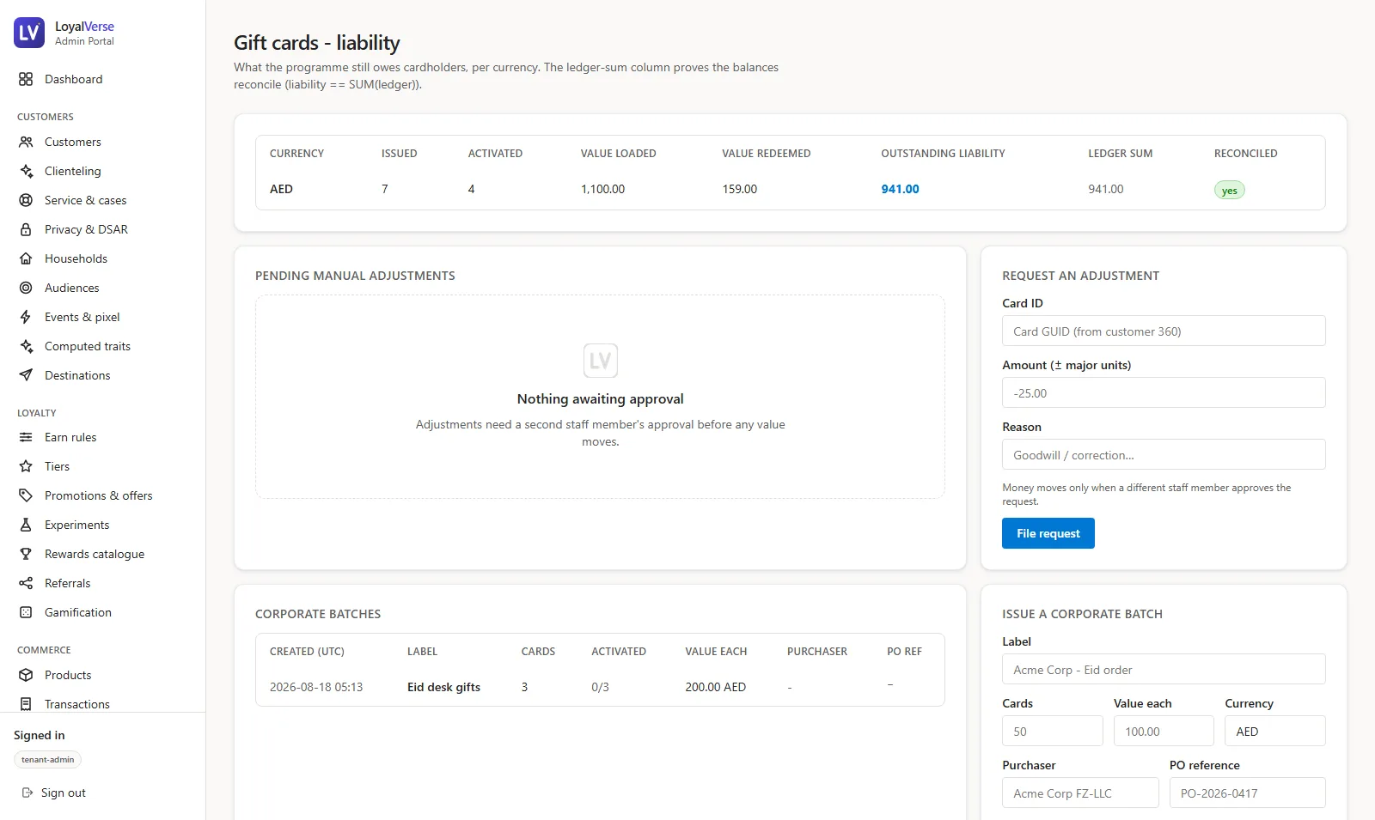Screen dimensions: 1375x820
Task: Focus the Amount field showing -25.00
Action: pyautogui.click(x=1164, y=392)
